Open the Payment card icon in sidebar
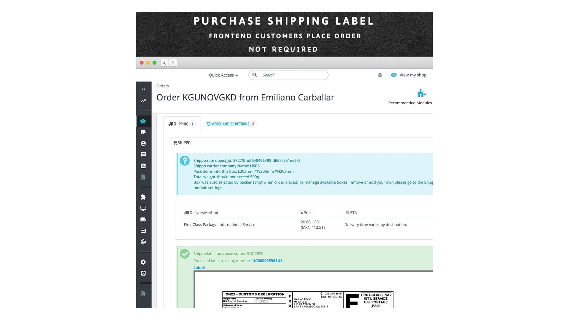Screen dimensions: 569x320 pyautogui.click(x=143, y=231)
